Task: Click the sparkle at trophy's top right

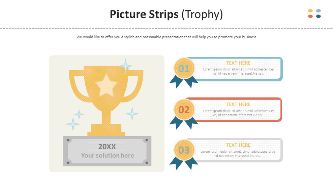Action: coord(125,66)
